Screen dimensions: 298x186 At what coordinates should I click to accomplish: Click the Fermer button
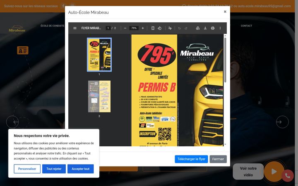[x=218, y=159]
